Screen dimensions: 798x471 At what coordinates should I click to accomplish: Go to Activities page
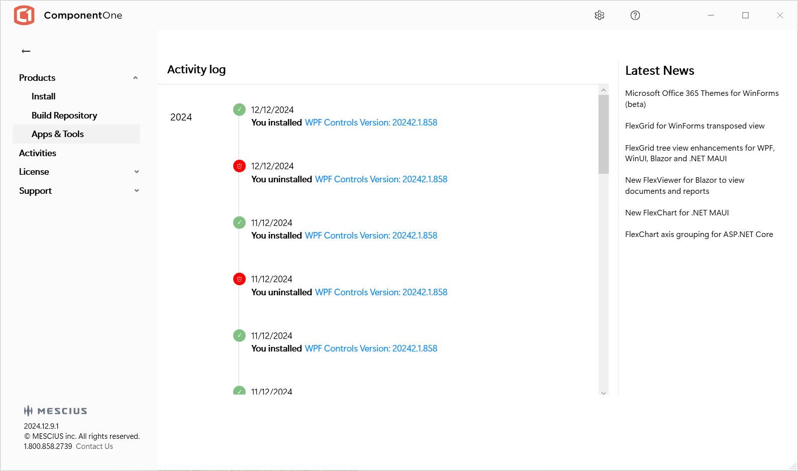coord(38,153)
